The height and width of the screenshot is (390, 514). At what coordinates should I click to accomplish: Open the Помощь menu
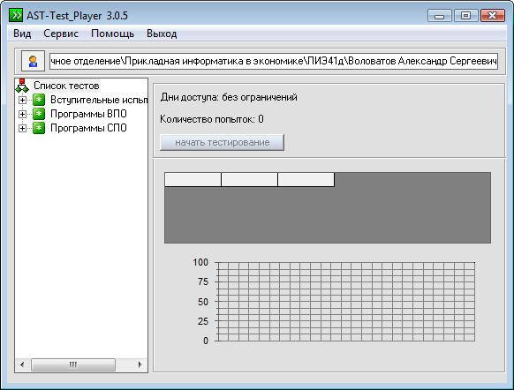(112, 34)
